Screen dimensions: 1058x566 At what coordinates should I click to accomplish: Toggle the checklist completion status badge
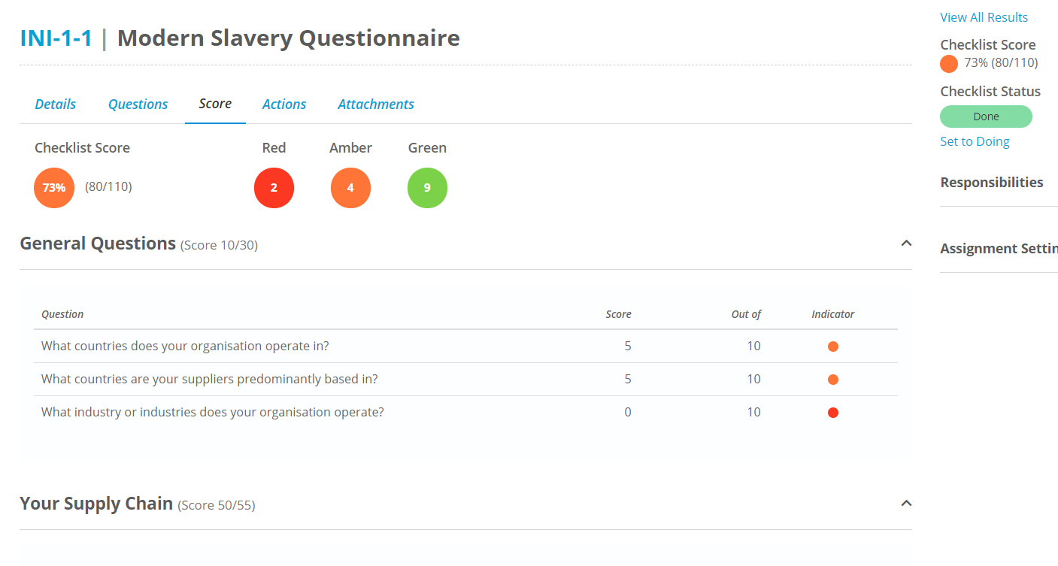point(985,116)
